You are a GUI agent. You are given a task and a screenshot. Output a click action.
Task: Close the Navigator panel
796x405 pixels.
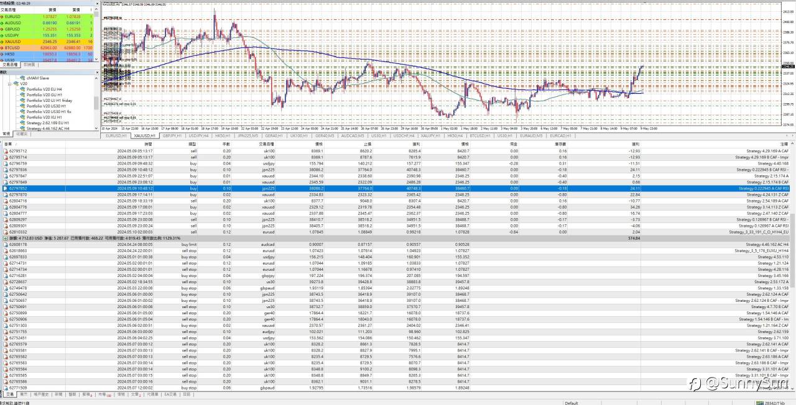click(x=97, y=72)
